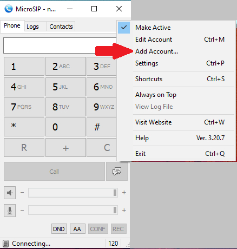
Task: Select View Log File menu entry
Action: coord(176,107)
